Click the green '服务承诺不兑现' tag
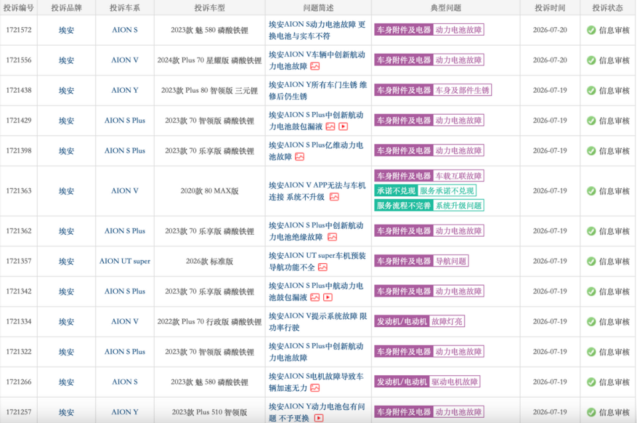 tap(447, 191)
